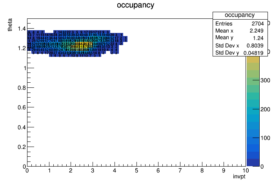Select the Std Dev y value '0.04819'
Screen dimensions: 273x185
click(x=253, y=53)
